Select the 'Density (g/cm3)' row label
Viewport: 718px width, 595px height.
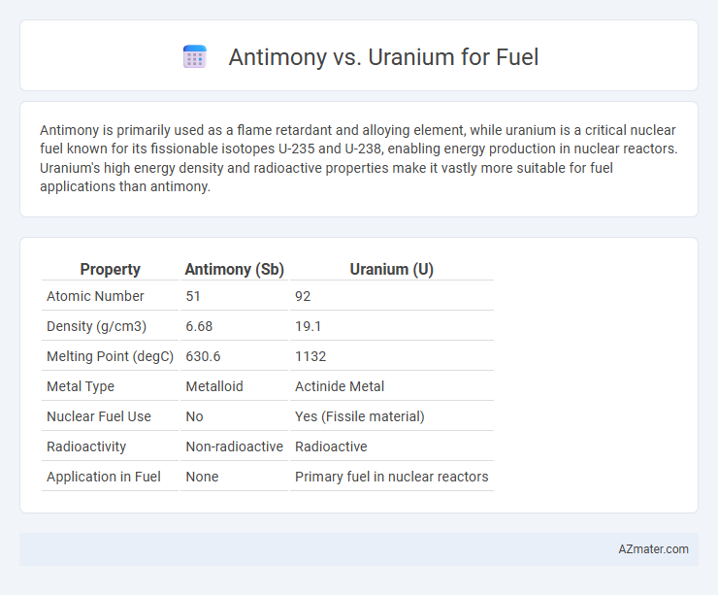pos(97,326)
